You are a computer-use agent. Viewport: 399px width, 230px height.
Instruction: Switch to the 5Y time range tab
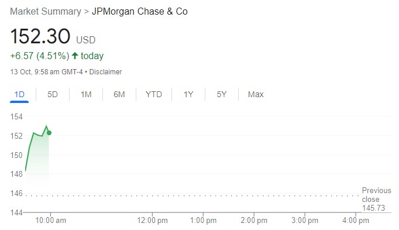pyautogui.click(x=221, y=94)
